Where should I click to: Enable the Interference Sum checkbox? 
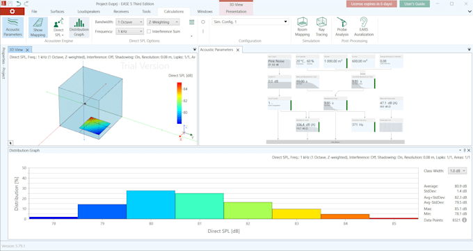pos(149,31)
